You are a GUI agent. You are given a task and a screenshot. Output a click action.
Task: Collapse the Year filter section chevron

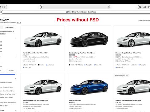pyautogui.click(x=15, y=110)
